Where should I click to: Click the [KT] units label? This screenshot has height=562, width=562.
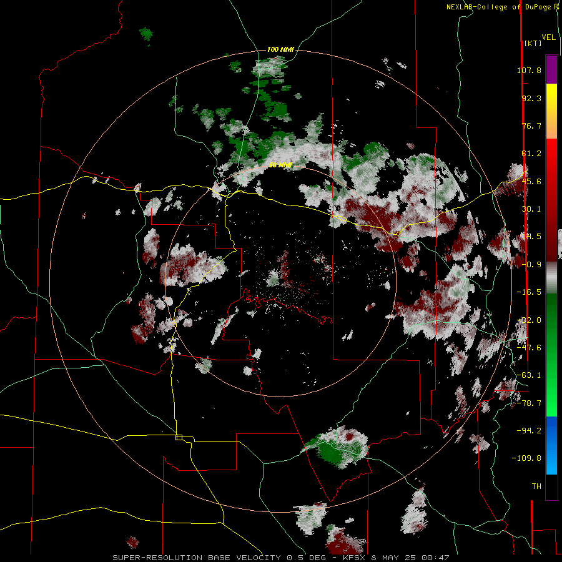coord(533,43)
